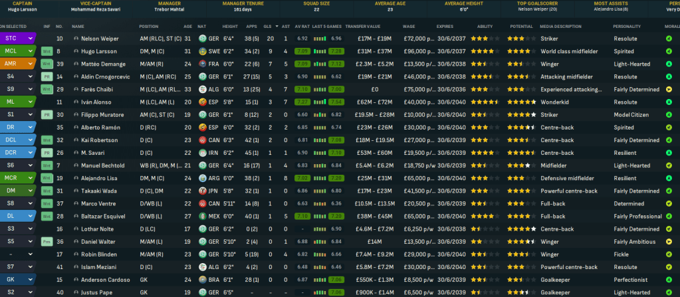This screenshot has height=297, width=680.
Task: Open Alejandro Lisa's player profile
Action: click(98, 178)
